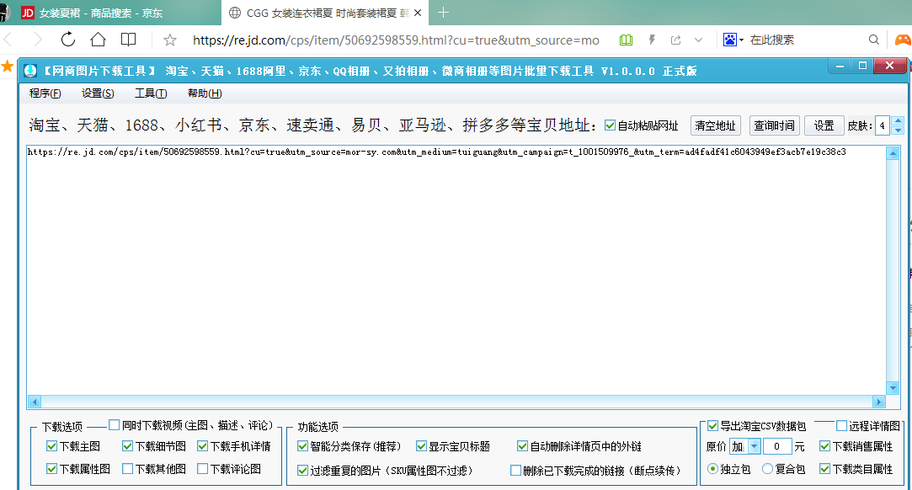Select the 复合包 radio button
912x490 pixels.
[x=768, y=468]
